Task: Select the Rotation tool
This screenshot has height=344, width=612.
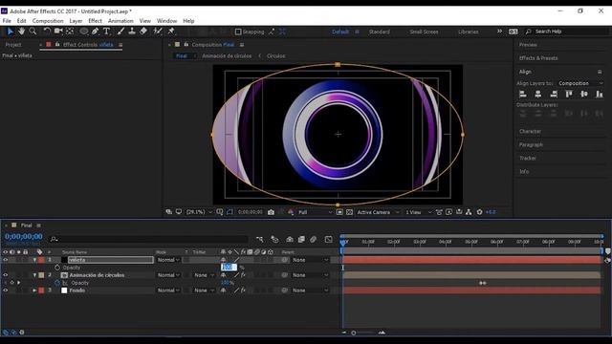Action: (47, 32)
